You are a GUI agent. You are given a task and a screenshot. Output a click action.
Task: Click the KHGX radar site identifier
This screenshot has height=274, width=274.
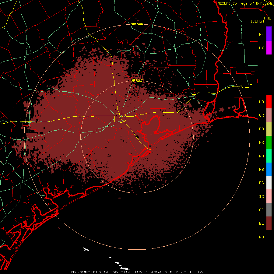coord(156,272)
